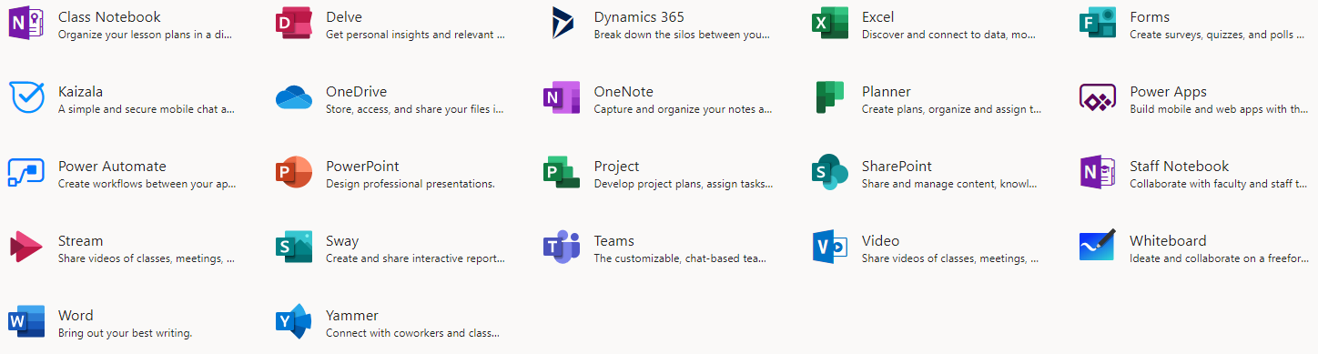Launch SharePoint via its icon
The height and width of the screenshot is (354, 1318).
click(829, 173)
